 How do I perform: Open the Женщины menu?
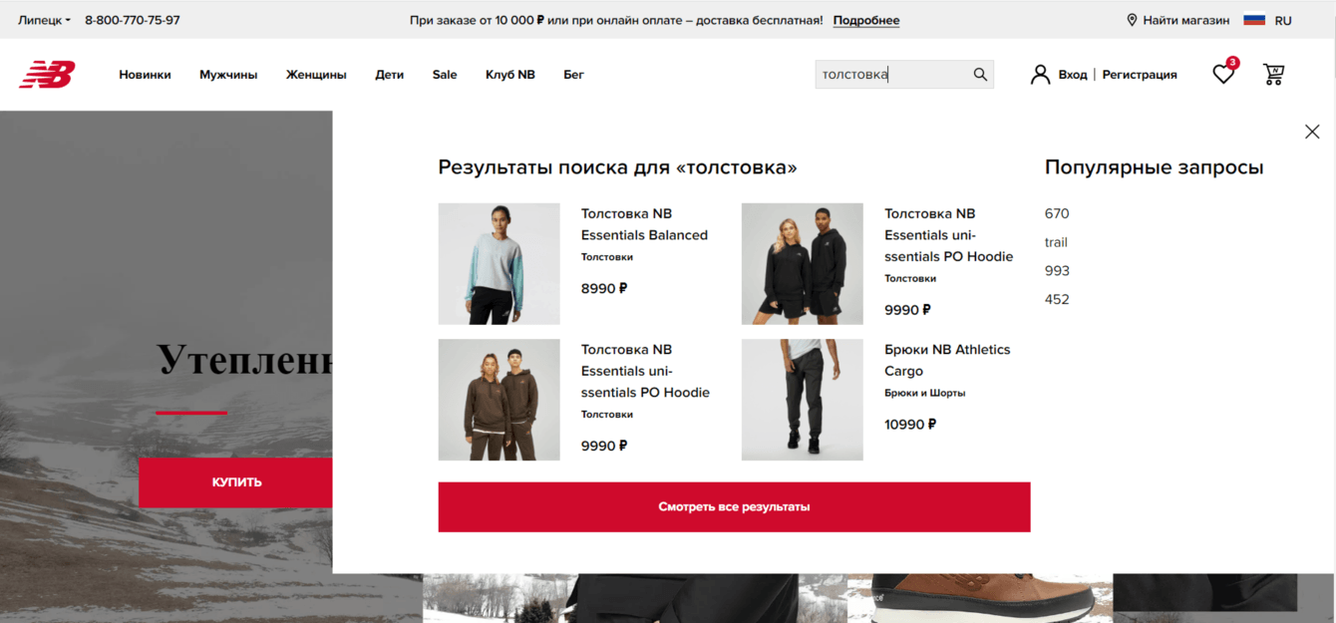316,75
